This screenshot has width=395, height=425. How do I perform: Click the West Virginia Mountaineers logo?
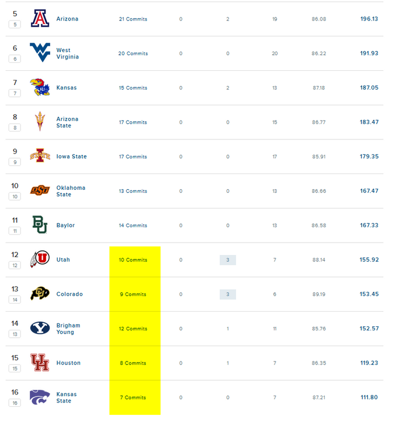click(40, 52)
